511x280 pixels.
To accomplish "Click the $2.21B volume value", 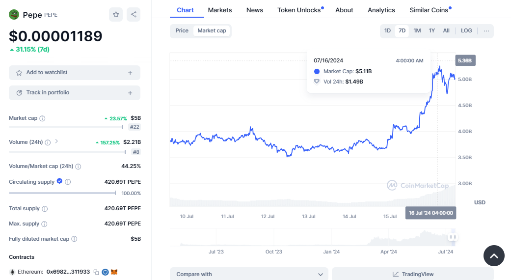I will 132,142.
